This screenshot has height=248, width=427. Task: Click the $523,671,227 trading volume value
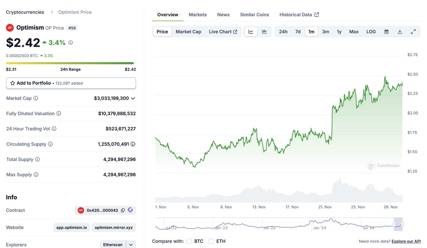click(121, 129)
